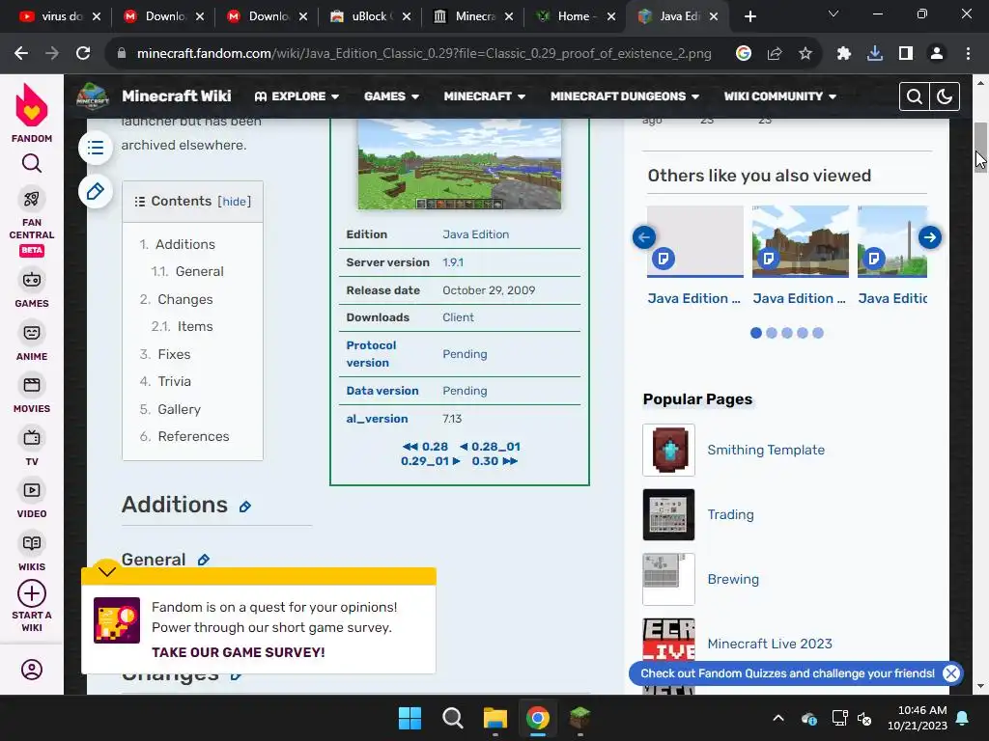Bookmark this page with the star icon
The width and height of the screenshot is (989, 741).
pos(805,54)
